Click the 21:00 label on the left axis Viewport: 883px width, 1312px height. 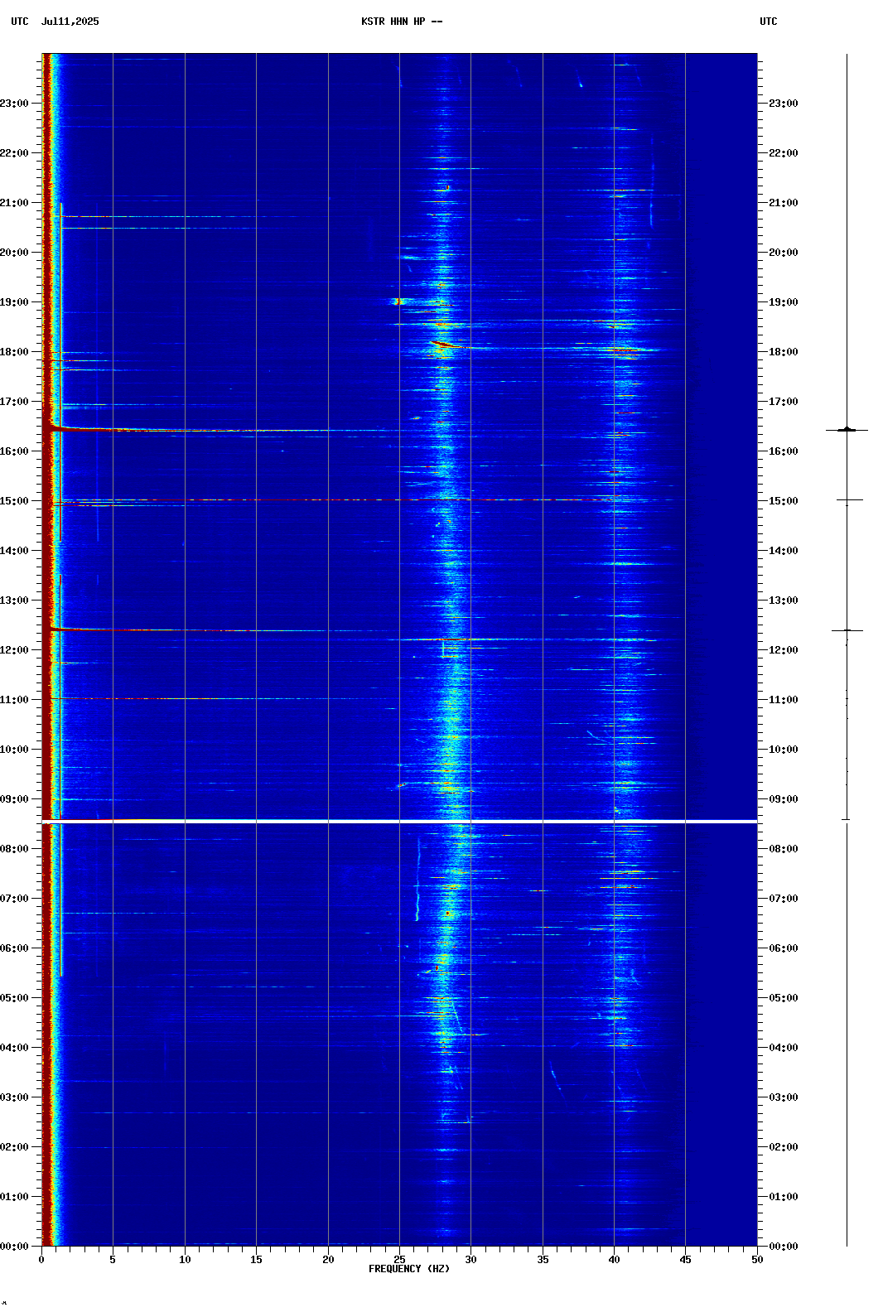14,203
